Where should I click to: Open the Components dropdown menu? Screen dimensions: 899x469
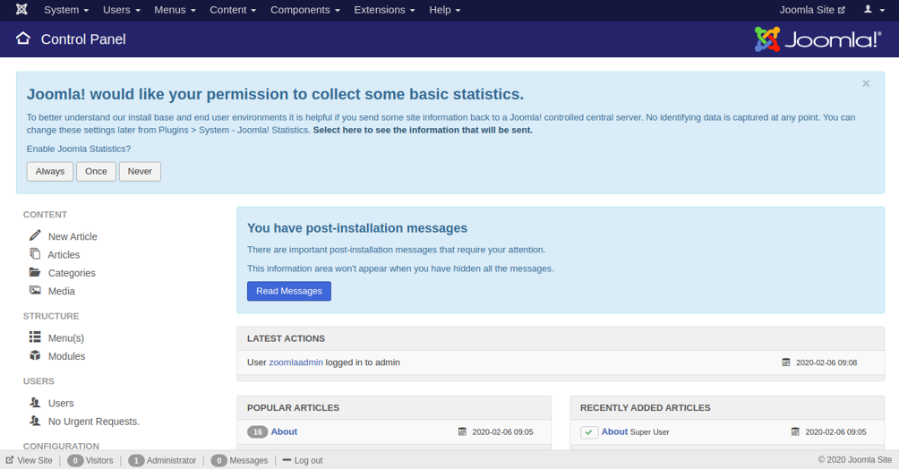pos(305,10)
